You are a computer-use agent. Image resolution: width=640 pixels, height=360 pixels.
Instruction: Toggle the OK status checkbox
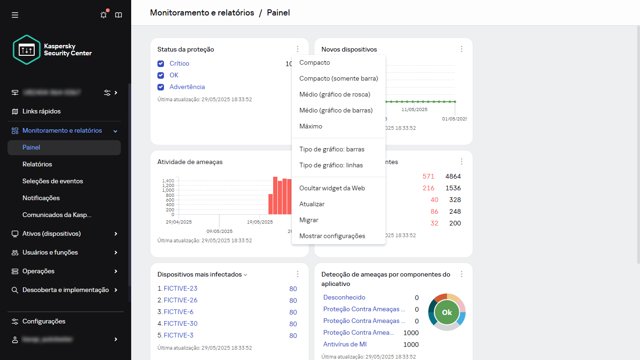pyautogui.click(x=161, y=75)
